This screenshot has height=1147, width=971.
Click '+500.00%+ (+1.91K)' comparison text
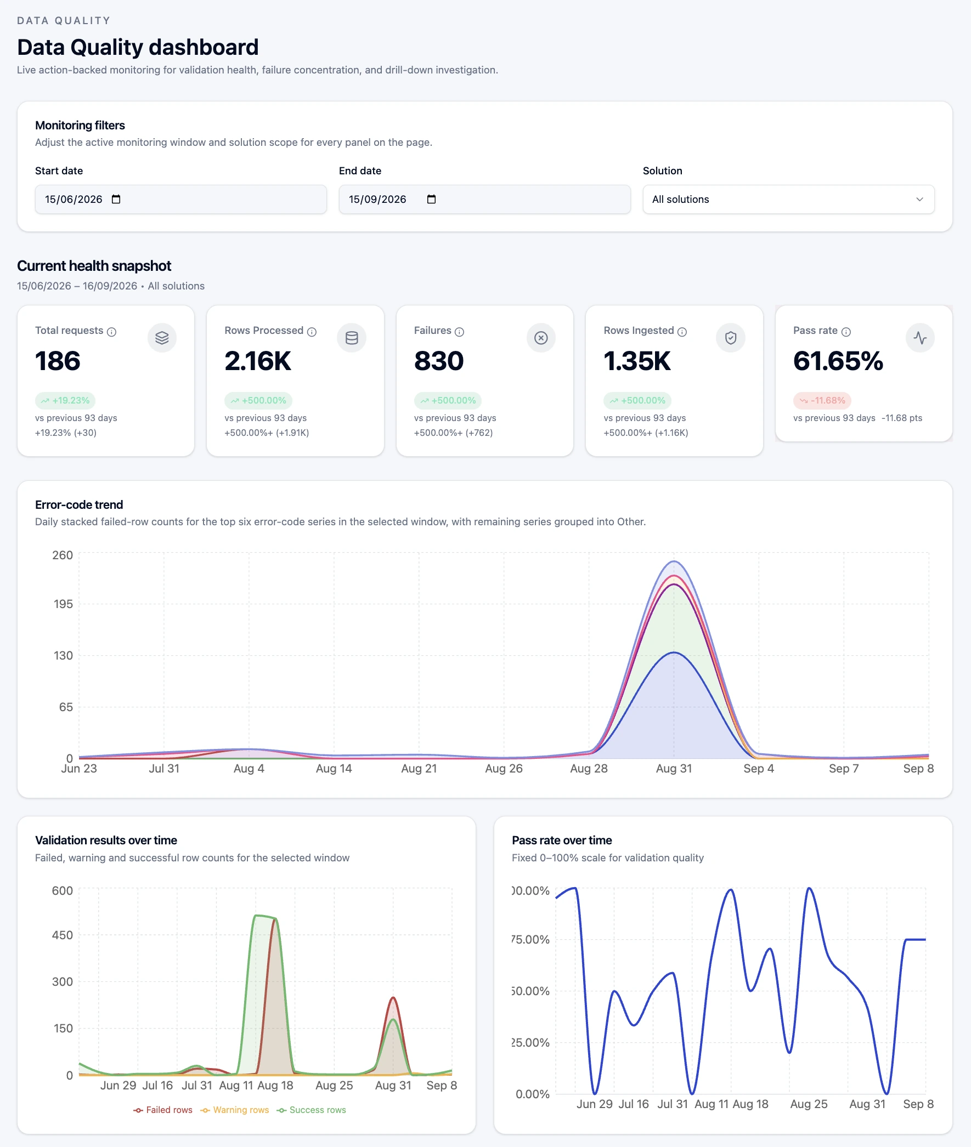267,433
